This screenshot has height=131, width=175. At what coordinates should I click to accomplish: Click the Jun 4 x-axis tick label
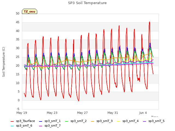pyautogui.click(x=143, y=113)
